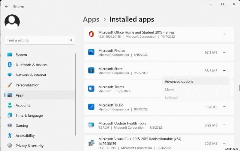Click the Settings window title

[x=19, y=6]
